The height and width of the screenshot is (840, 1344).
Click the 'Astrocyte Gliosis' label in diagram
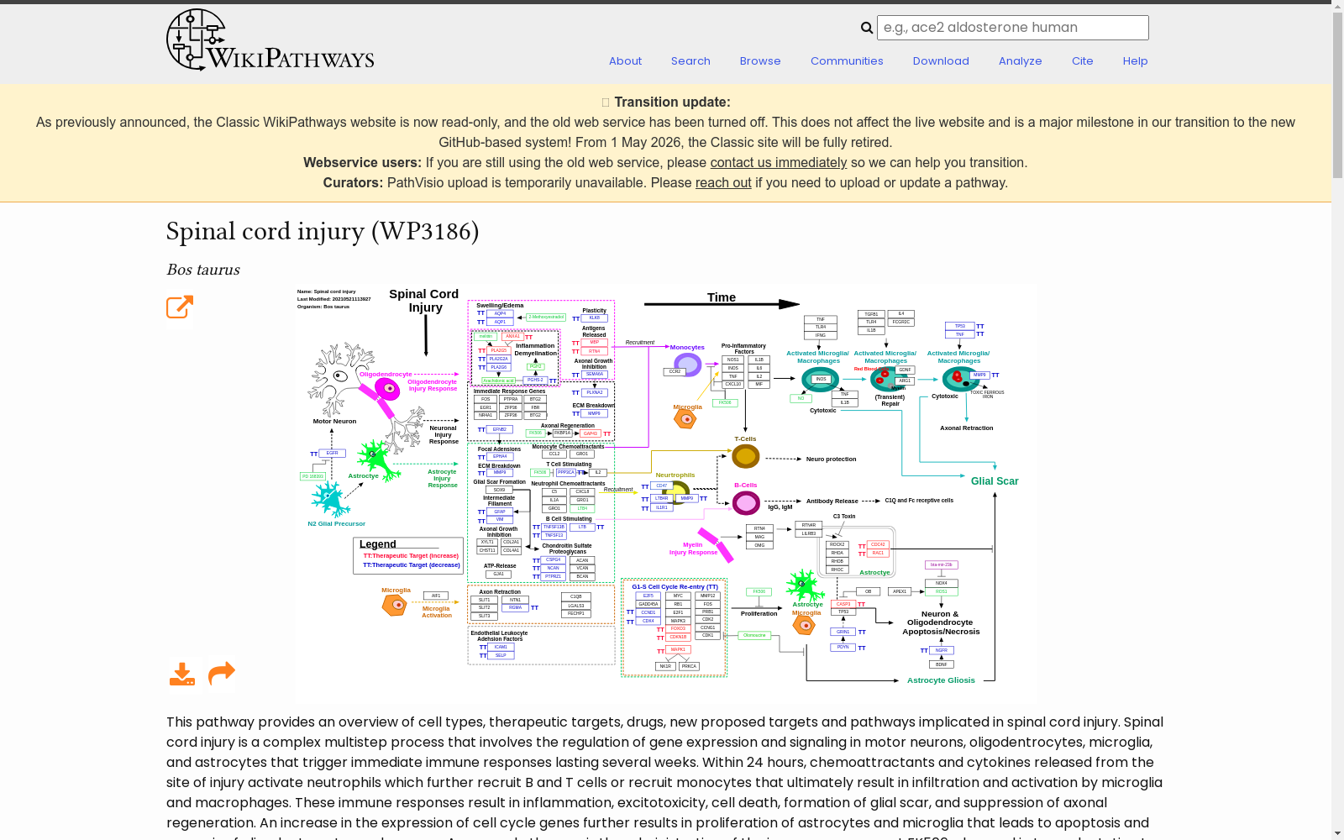[941, 680]
